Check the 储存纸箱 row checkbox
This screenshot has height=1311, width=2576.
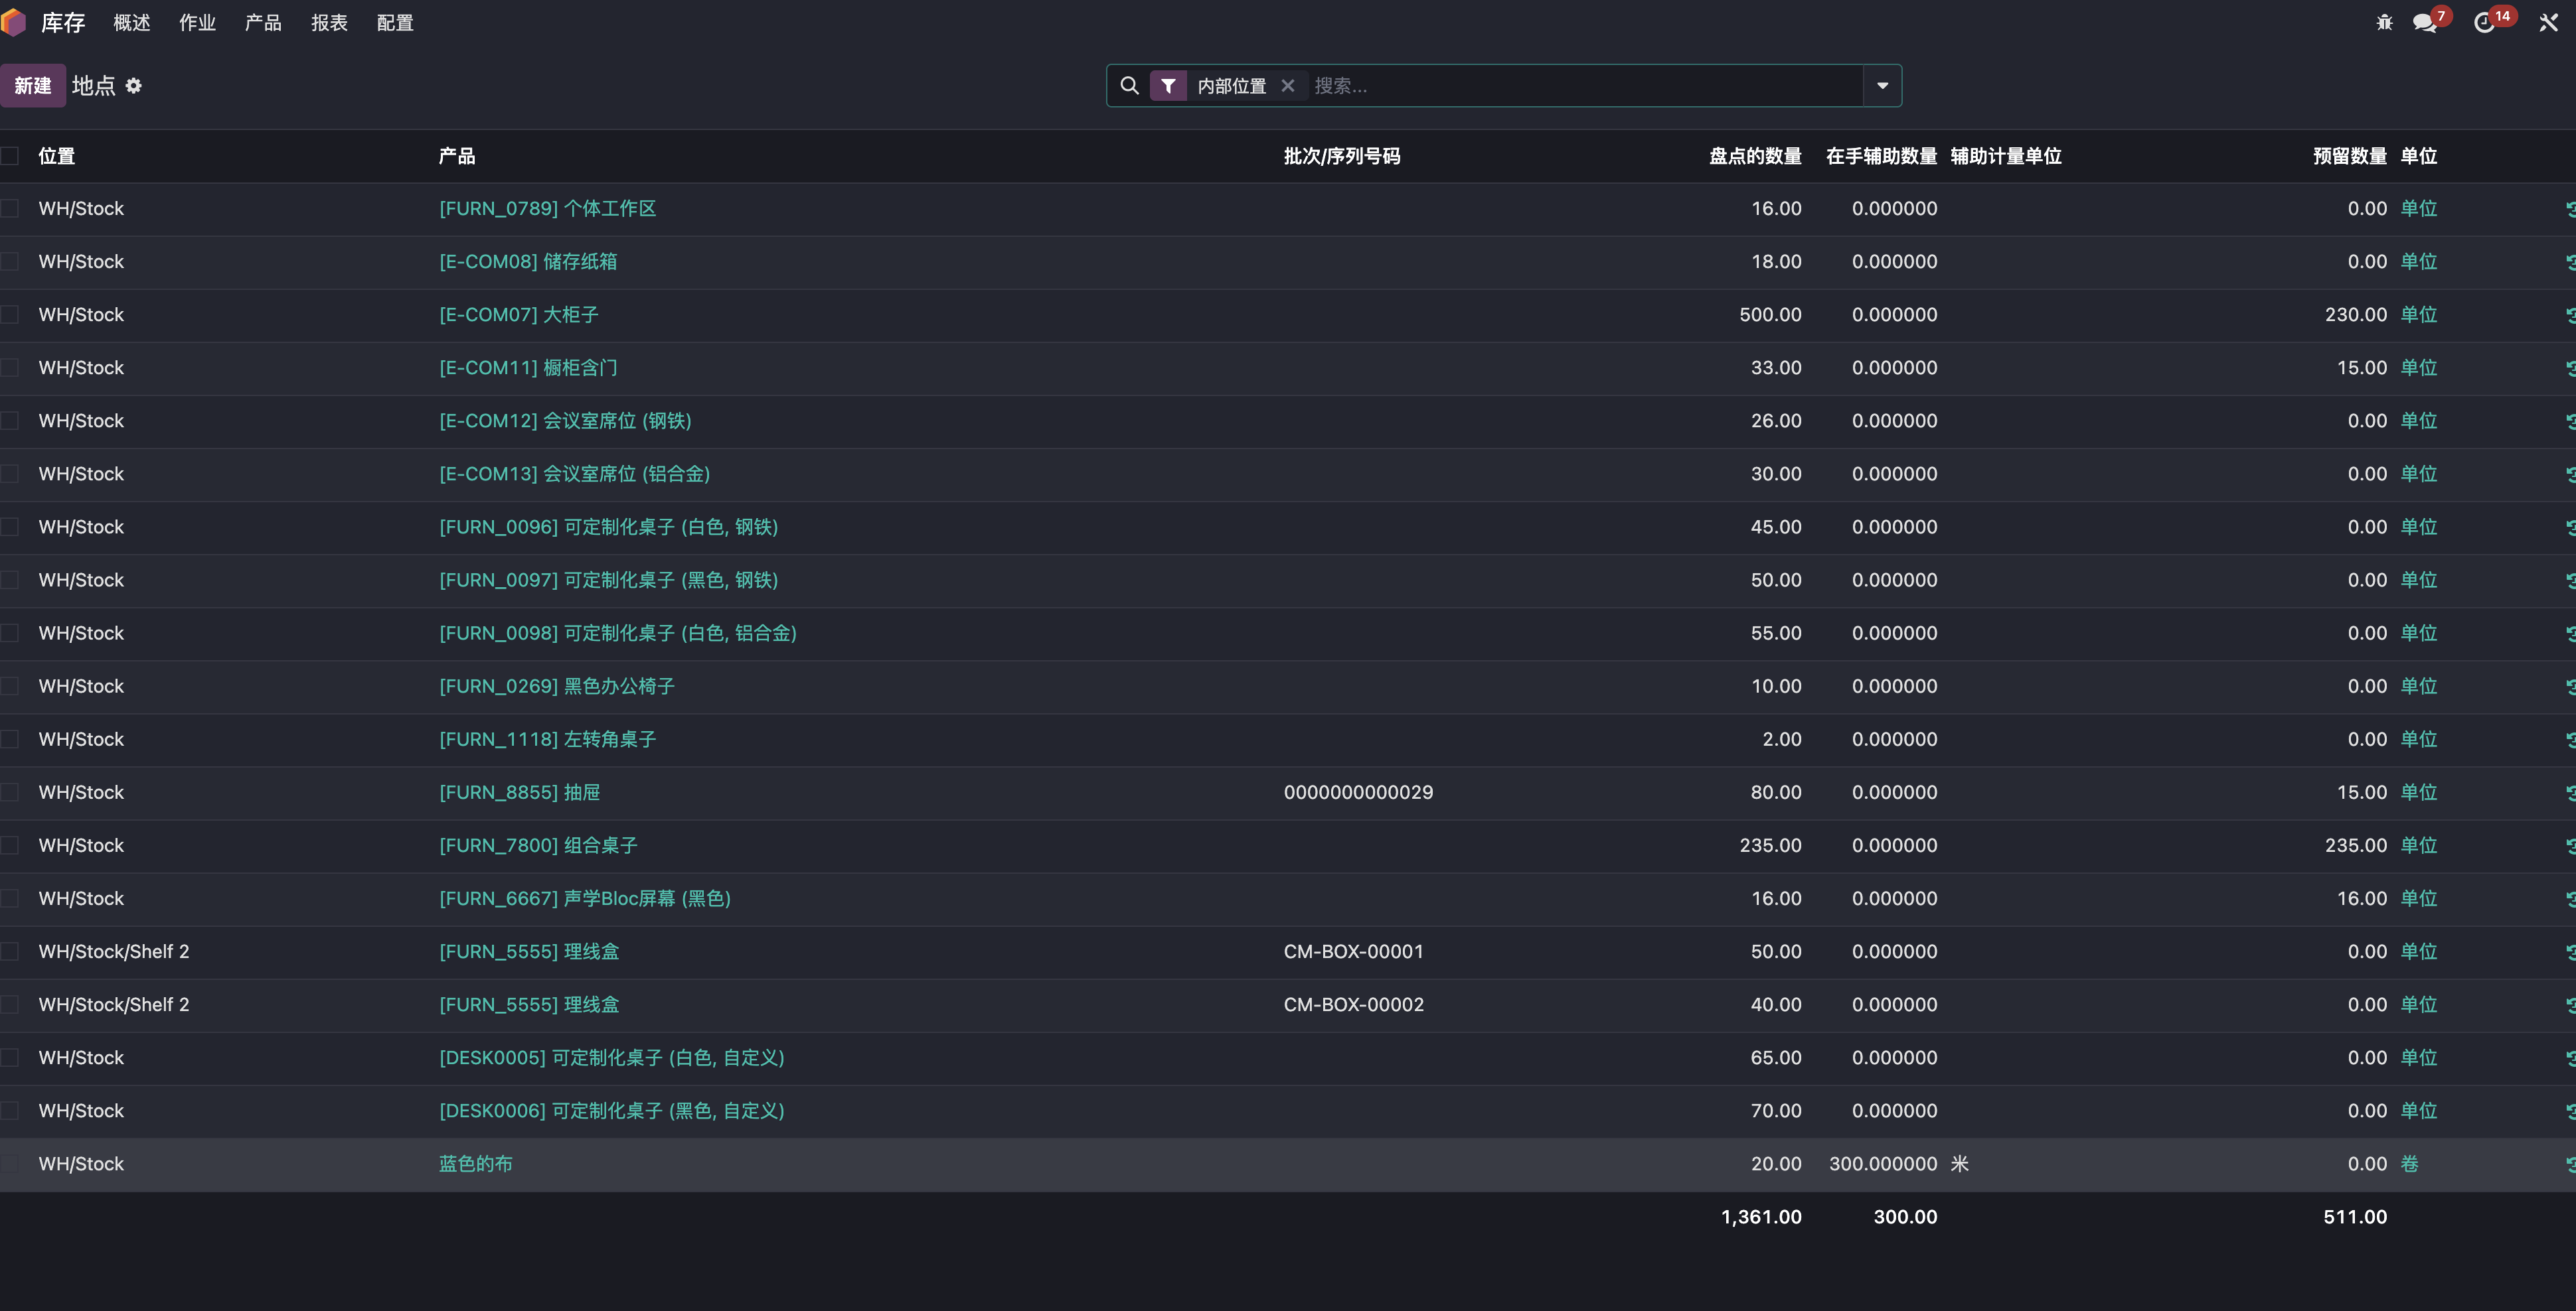[x=10, y=261]
